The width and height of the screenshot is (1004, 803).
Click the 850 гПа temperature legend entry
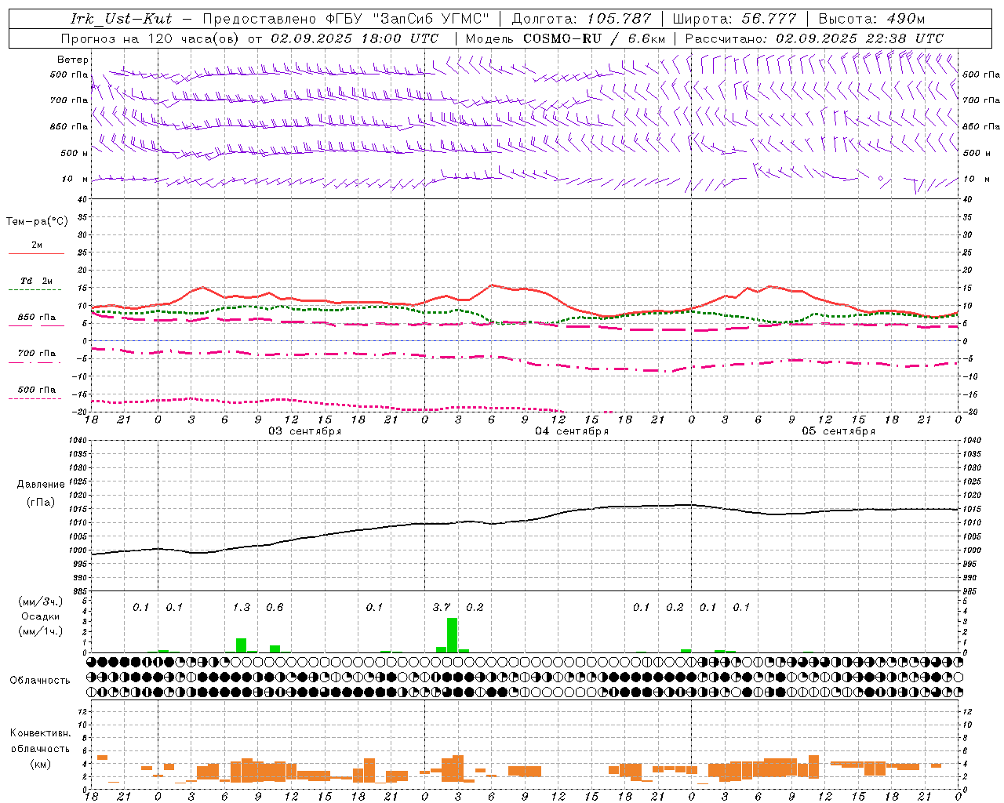[37, 318]
